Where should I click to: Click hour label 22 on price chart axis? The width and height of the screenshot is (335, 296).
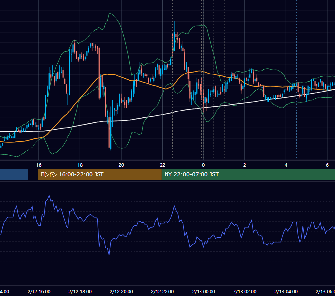point(163,165)
